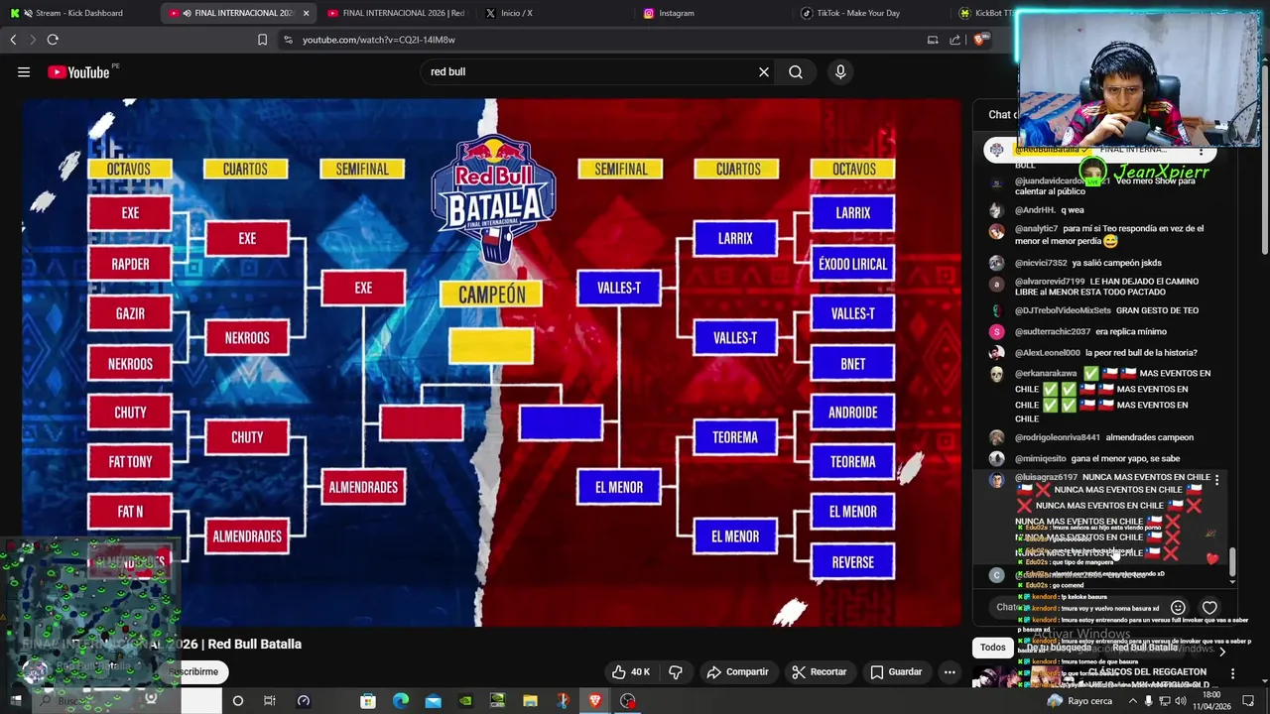Send a heart reaction in chat
Viewport: 1270px width, 714px height.
click(x=1209, y=607)
